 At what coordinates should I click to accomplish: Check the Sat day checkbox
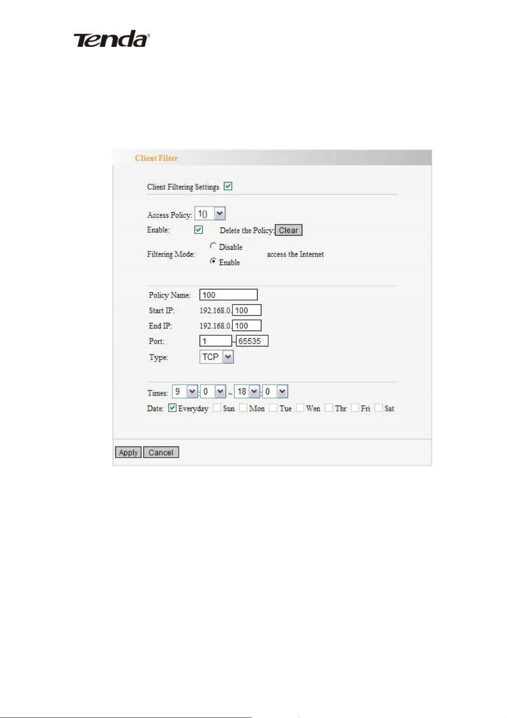(378, 408)
